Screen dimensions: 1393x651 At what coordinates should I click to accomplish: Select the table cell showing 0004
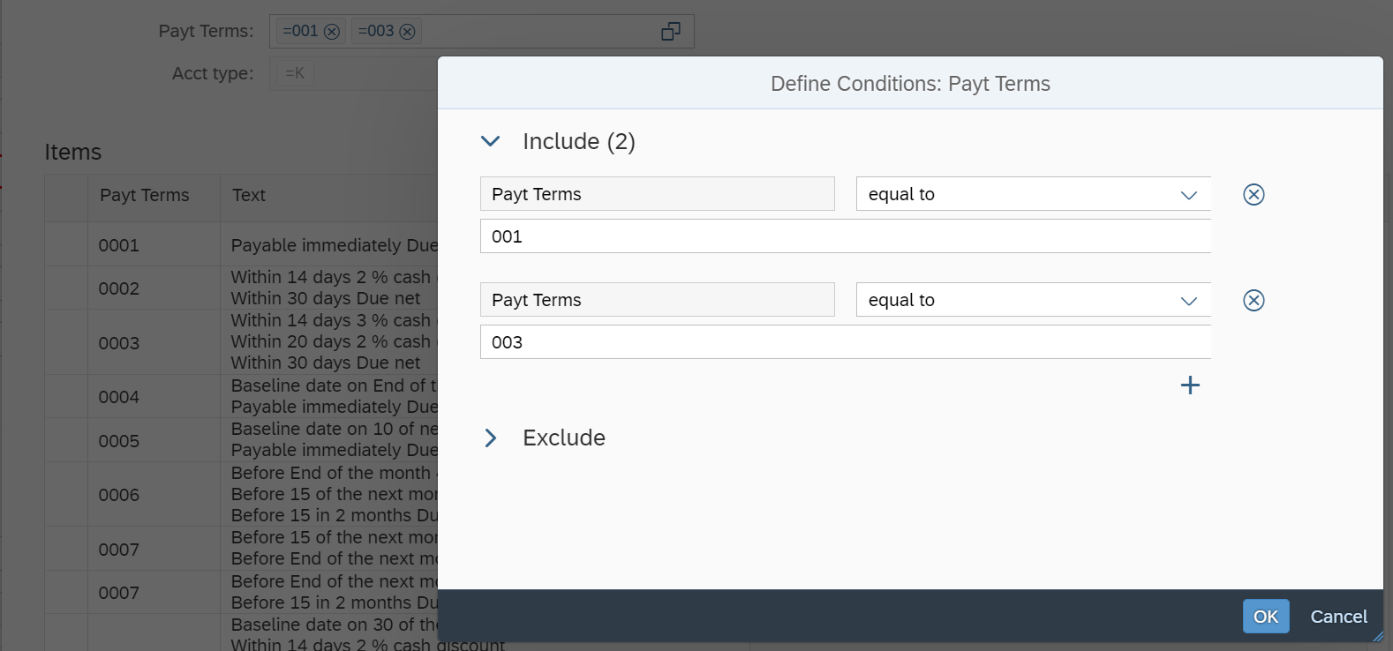coord(119,397)
